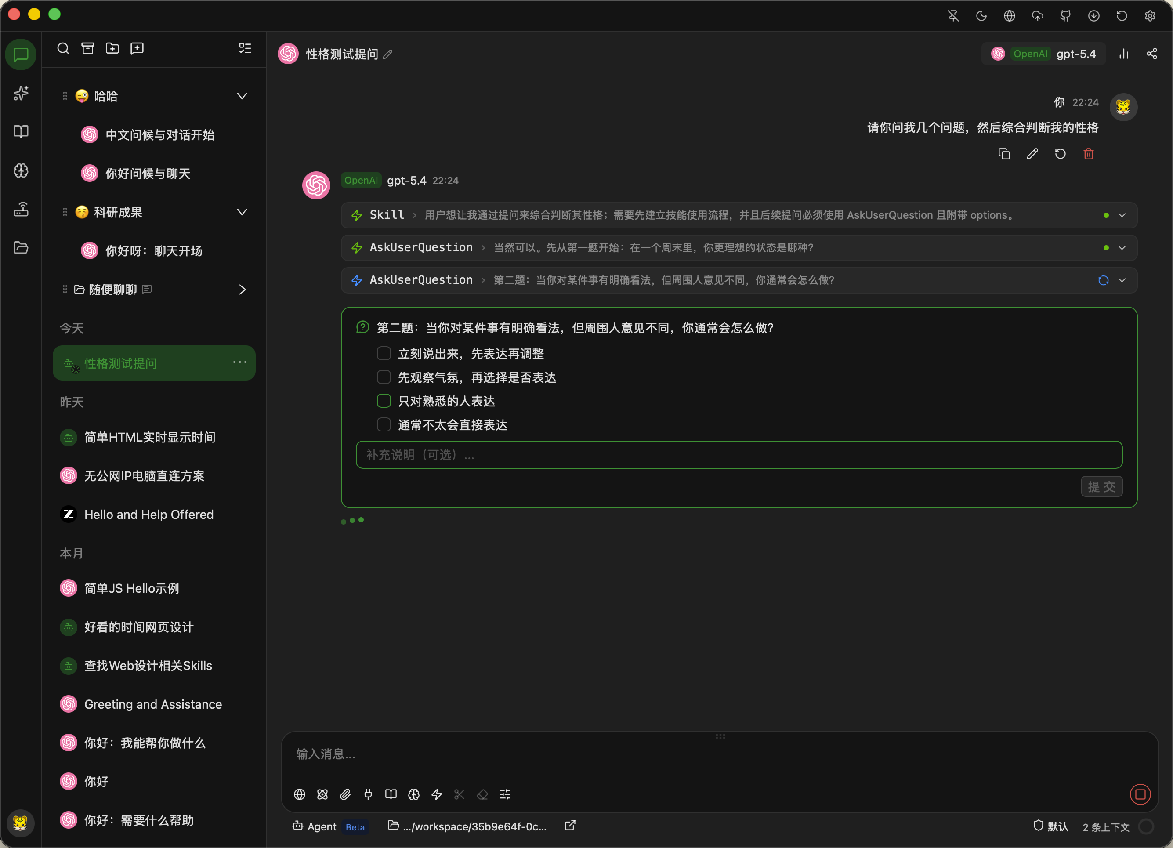Edit the title 性格测试提问 with the pencil icon

point(388,54)
